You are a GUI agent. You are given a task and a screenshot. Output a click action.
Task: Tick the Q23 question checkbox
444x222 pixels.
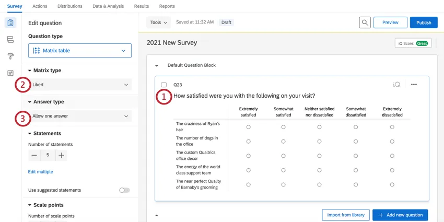tap(164, 85)
